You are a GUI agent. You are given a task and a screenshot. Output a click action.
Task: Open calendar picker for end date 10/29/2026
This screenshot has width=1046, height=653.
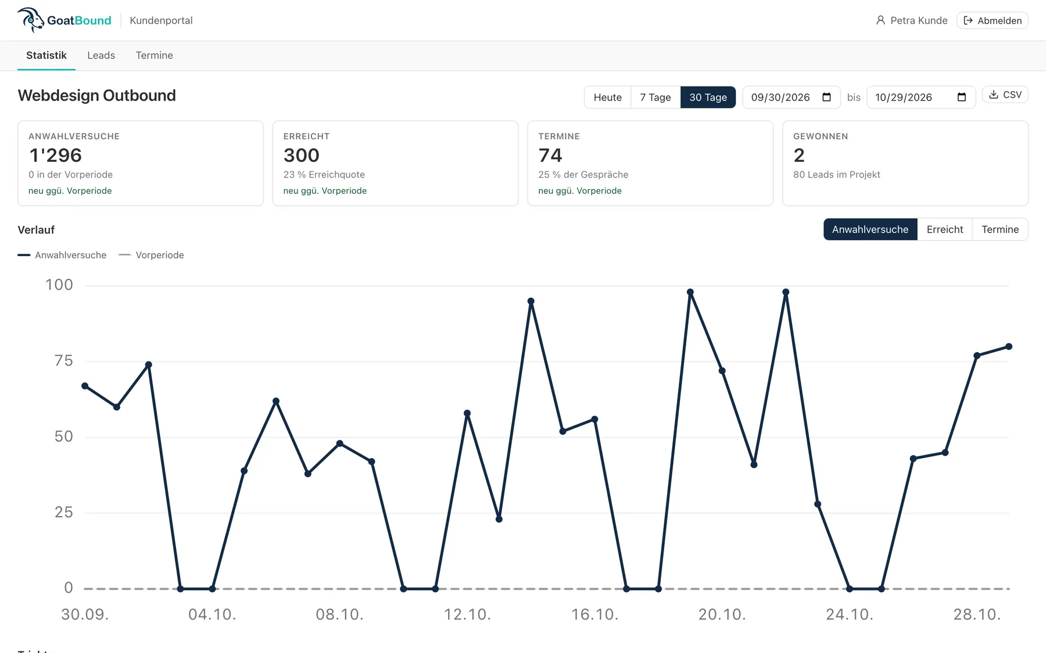coord(962,97)
